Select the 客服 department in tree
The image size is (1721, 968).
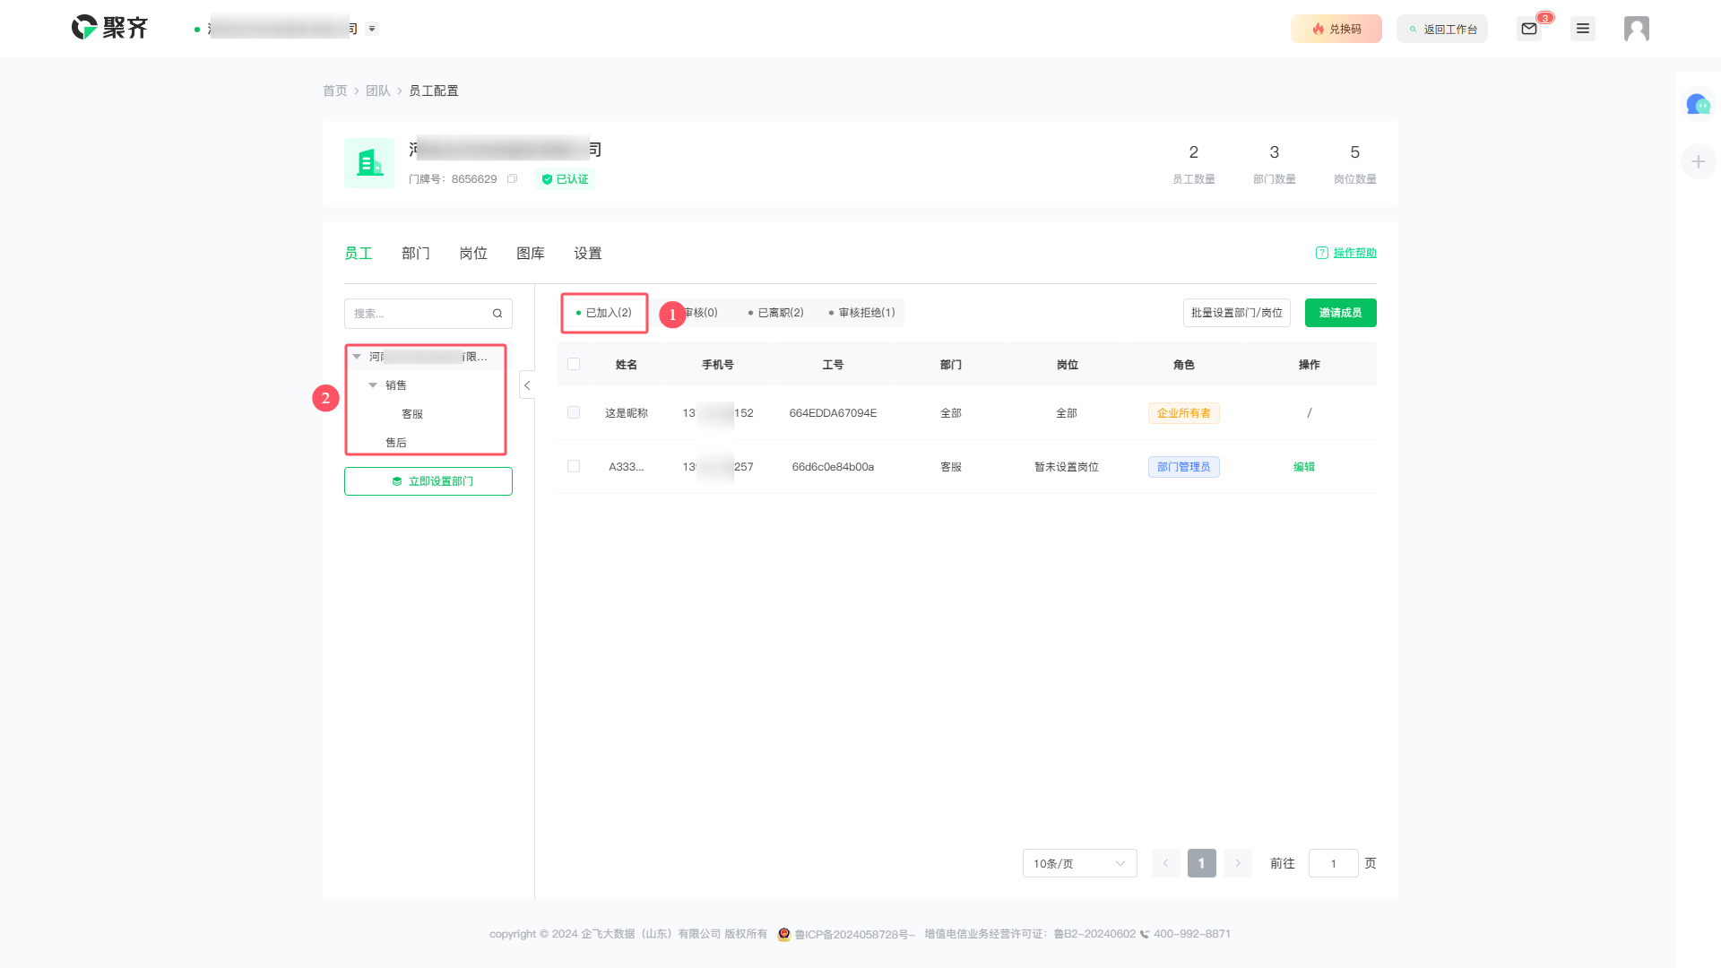click(412, 414)
